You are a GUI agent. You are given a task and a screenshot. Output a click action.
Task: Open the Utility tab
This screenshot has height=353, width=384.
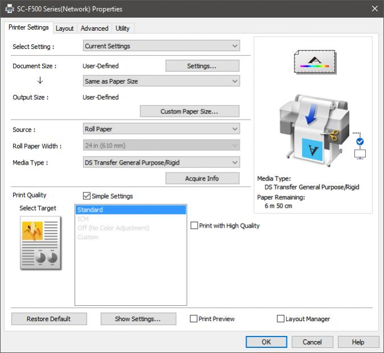[x=122, y=28]
